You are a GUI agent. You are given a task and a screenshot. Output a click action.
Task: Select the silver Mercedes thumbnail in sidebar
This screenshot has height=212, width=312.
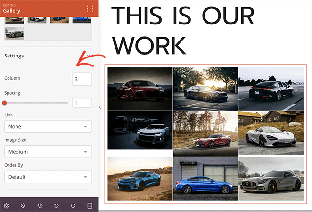click(x=15, y=33)
